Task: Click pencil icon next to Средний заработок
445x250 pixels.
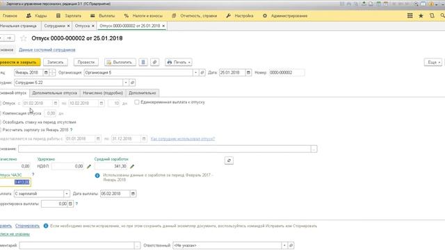Action: tap(132, 167)
